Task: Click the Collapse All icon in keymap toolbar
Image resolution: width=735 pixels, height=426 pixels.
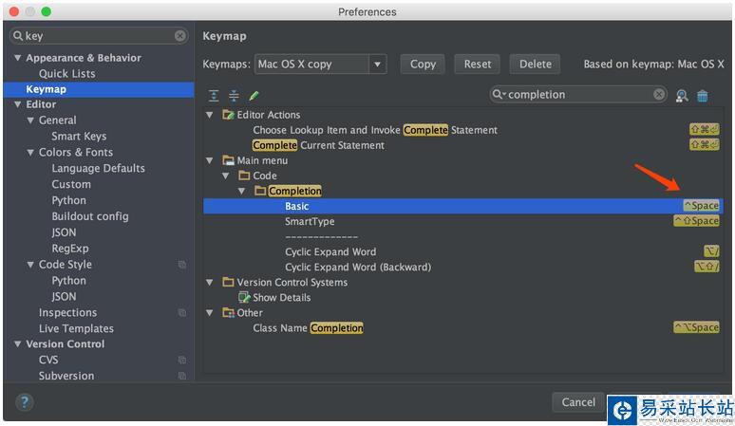Action: click(234, 96)
